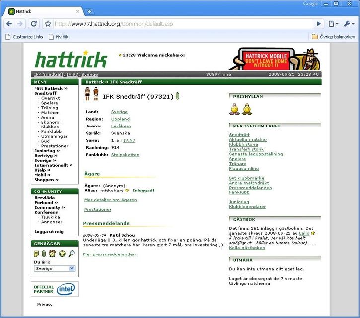Open the page control menu icon
Image resolution: width=360 pixels, height=318 pixels.
tap(333, 24)
